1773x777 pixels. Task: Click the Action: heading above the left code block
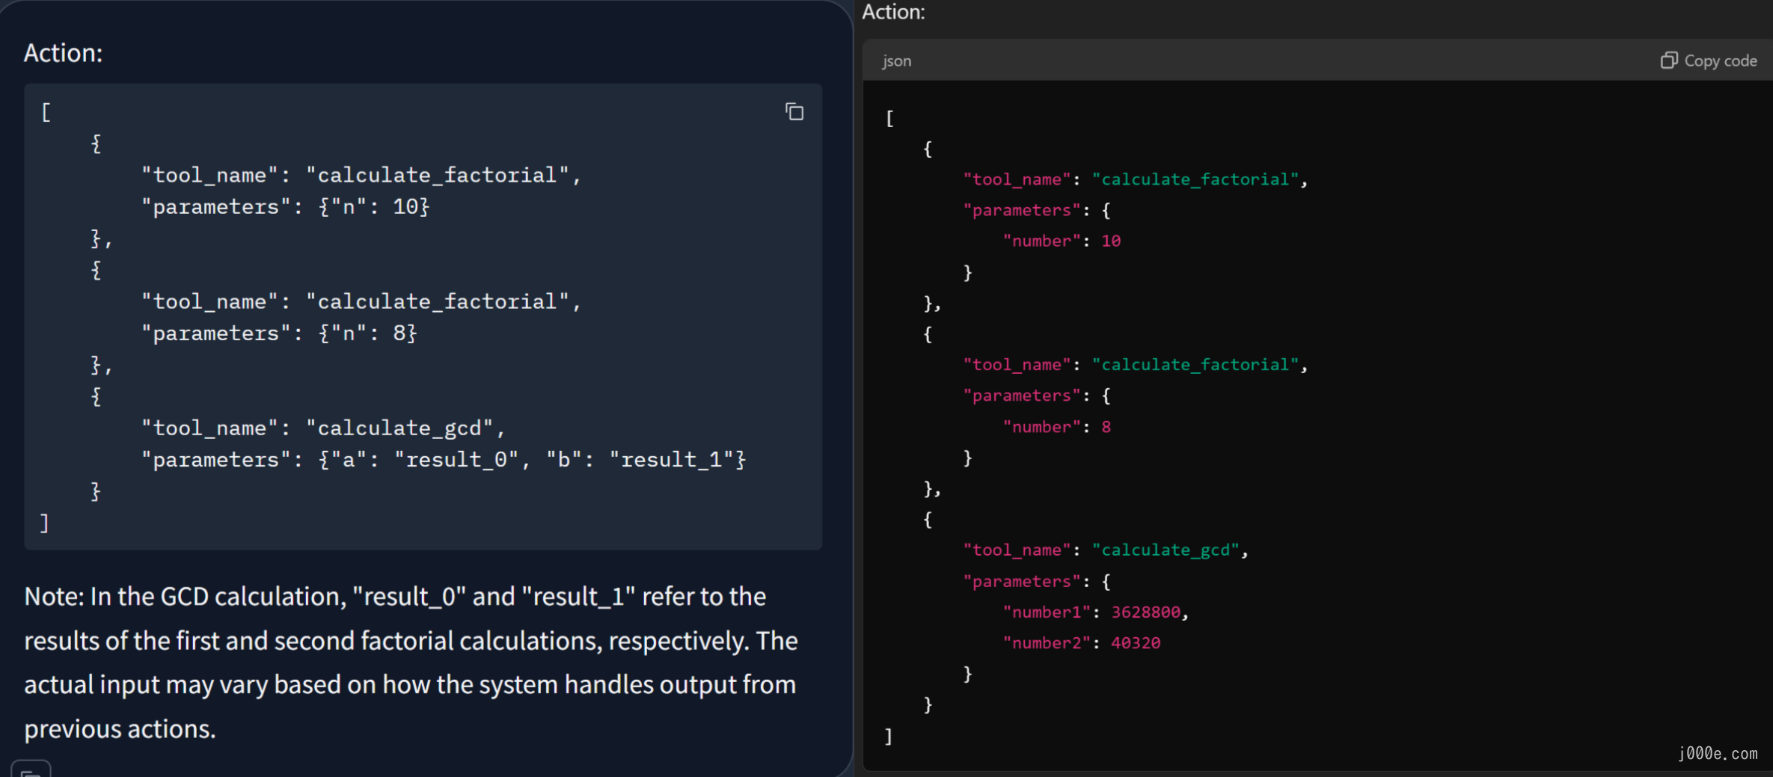tap(63, 53)
